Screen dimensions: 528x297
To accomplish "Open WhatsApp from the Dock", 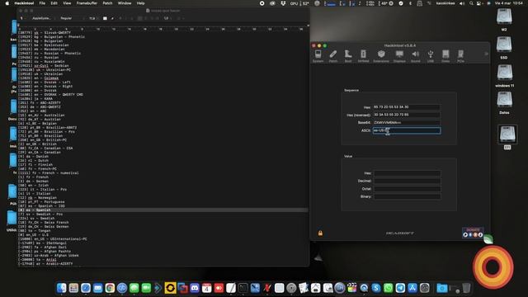I will [388, 288].
